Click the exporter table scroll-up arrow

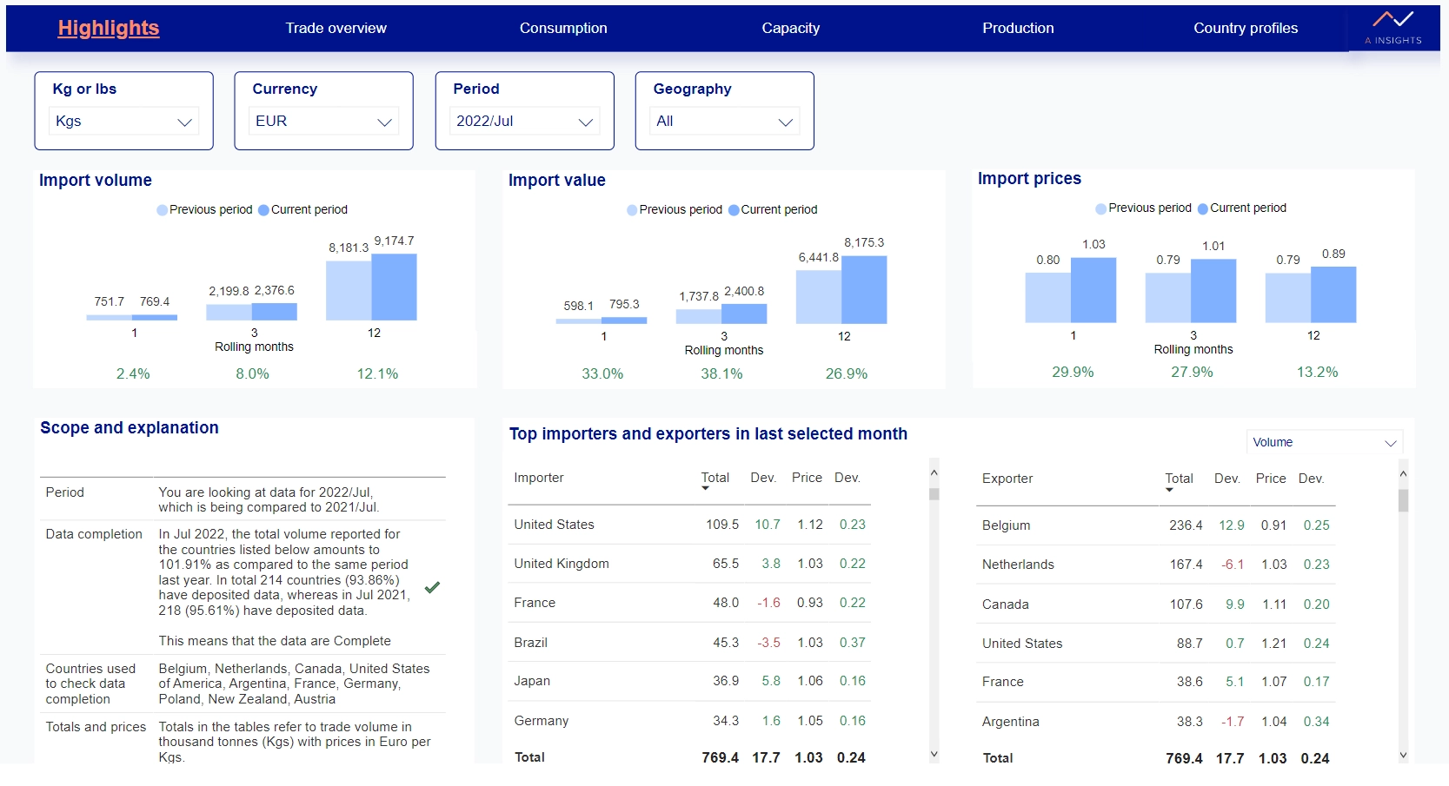click(x=1403, y=474)
